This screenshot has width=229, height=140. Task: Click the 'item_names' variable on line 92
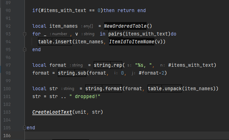pyautogui.click(x=64, y=26)
